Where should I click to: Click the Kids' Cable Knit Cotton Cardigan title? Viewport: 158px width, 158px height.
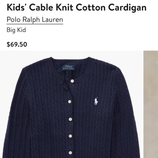77,7
